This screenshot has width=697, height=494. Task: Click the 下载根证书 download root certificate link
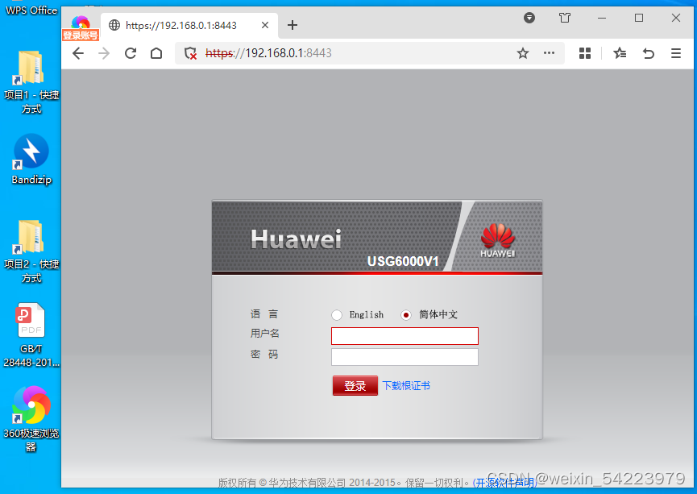406,385
